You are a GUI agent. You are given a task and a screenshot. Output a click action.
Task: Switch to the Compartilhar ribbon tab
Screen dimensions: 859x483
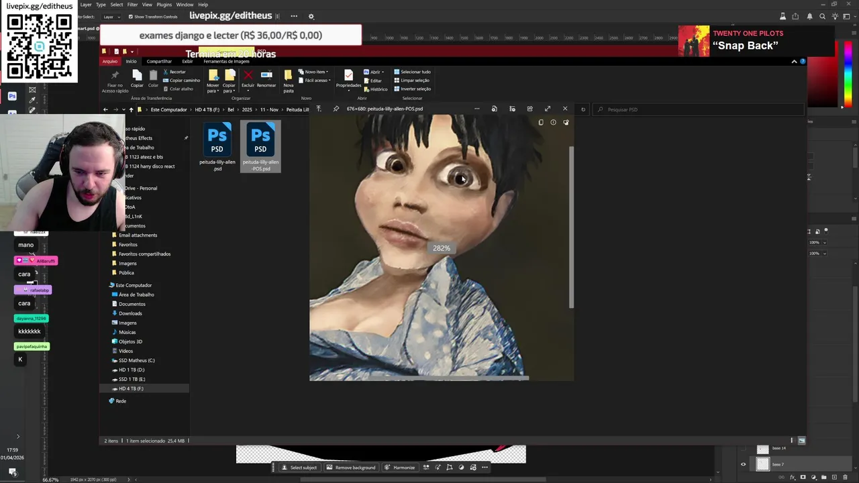[159, 61]
